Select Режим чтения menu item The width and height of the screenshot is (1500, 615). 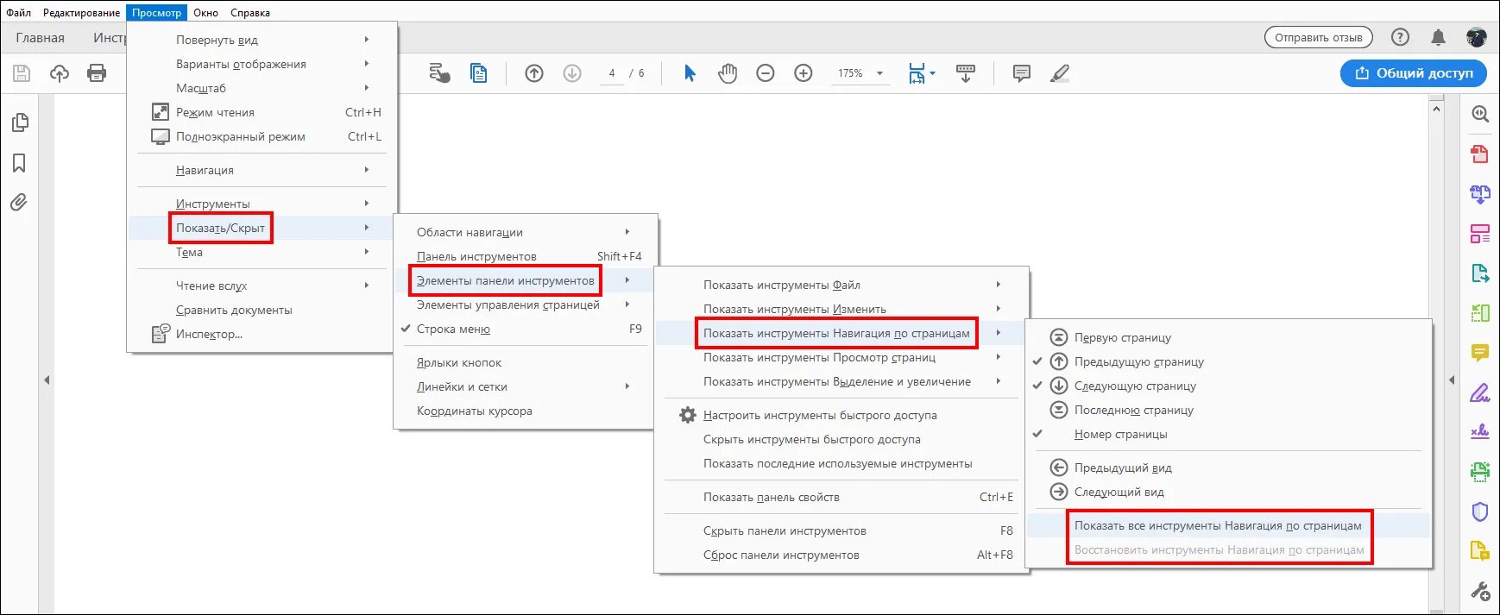coord(262,112)
